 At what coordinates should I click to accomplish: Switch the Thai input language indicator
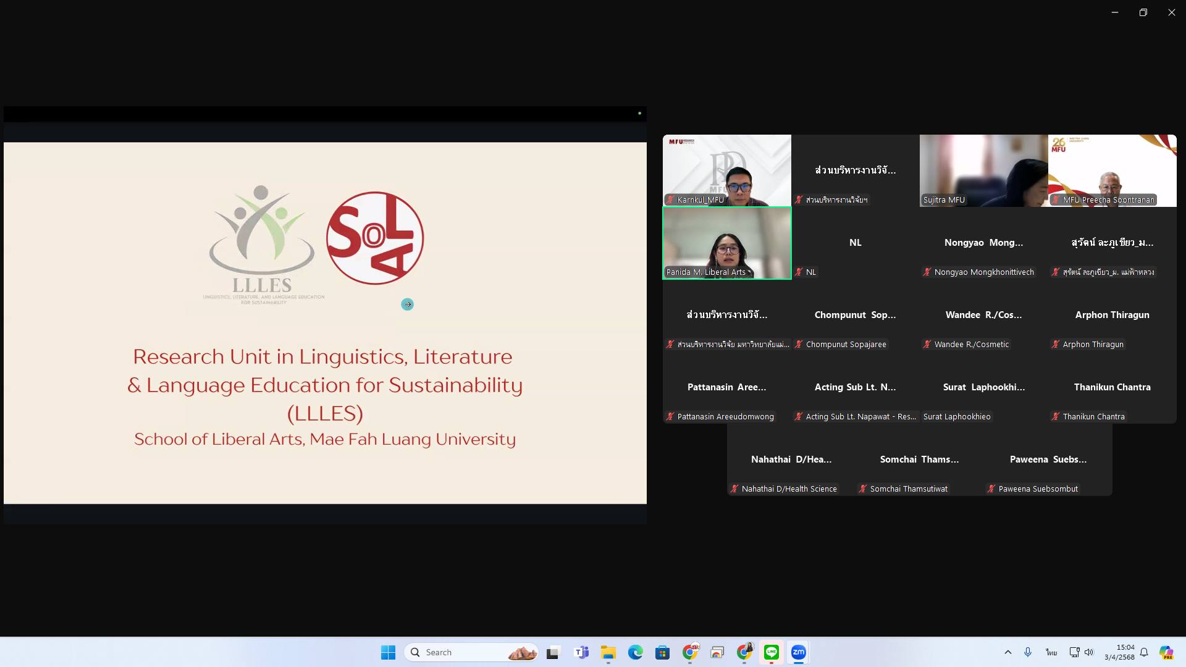(1051, 652)
